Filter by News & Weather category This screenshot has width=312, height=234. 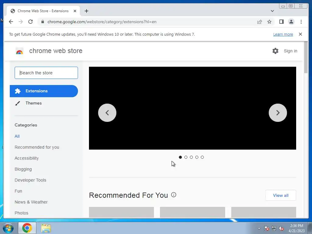click(x=31, y=202)
